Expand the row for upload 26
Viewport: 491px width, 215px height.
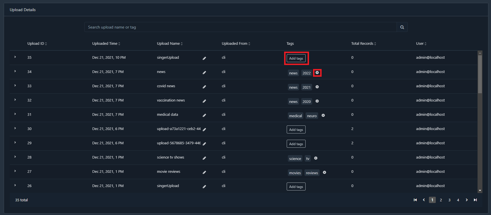15,185
